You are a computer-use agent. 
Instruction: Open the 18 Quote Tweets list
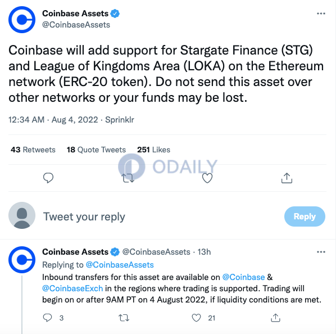click(96, 150)
